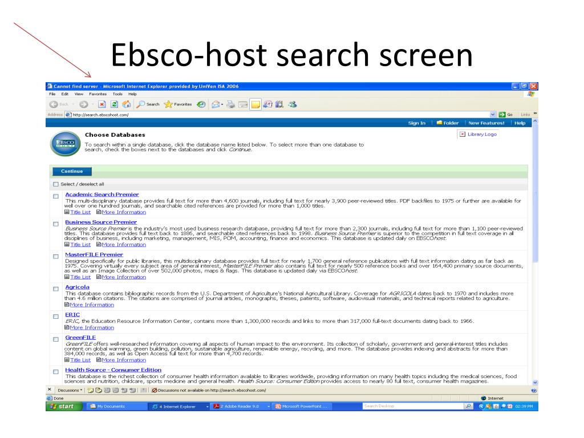Screen dimensions: 584x438
Task: Open the address bar dropdown arrow
Action: pos(493,115)
